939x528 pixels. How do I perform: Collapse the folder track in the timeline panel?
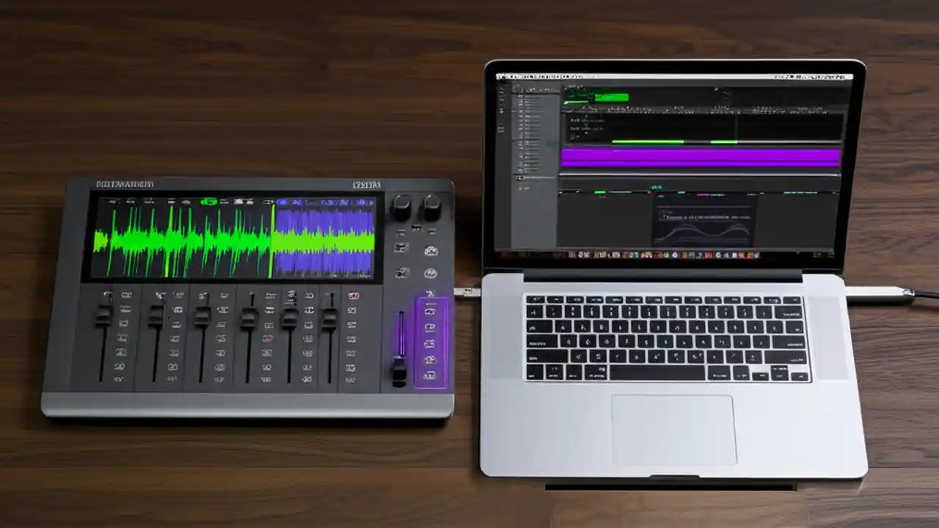pyautogui.click(x=519, y=178)
